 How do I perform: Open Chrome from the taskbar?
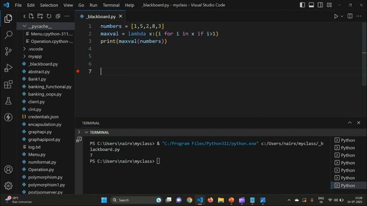point(189,200)
